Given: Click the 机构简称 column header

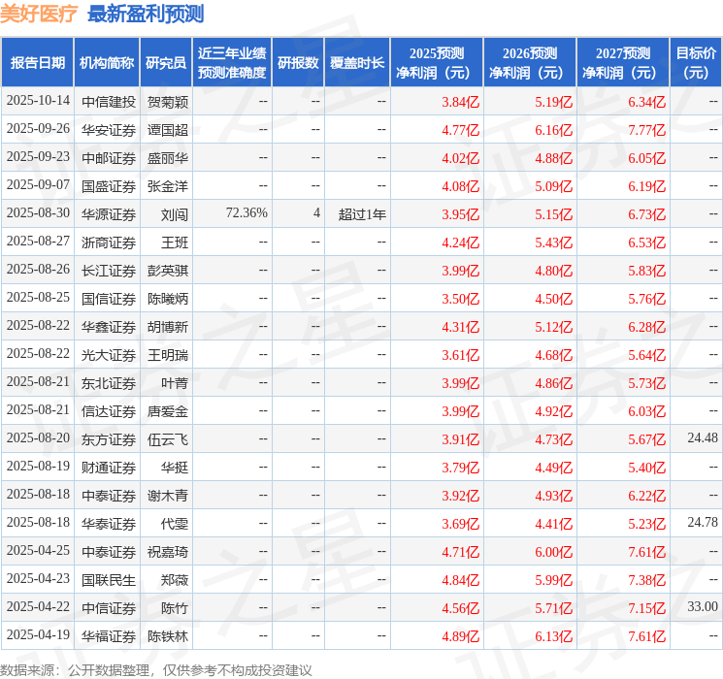Looking at the screenshot, I should pyautogui.click(x=107, y=62).
